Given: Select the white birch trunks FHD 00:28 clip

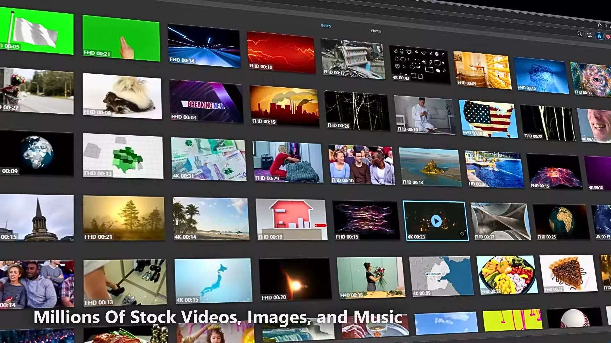Looking at the screenshot, I should (x=547, y=123).
